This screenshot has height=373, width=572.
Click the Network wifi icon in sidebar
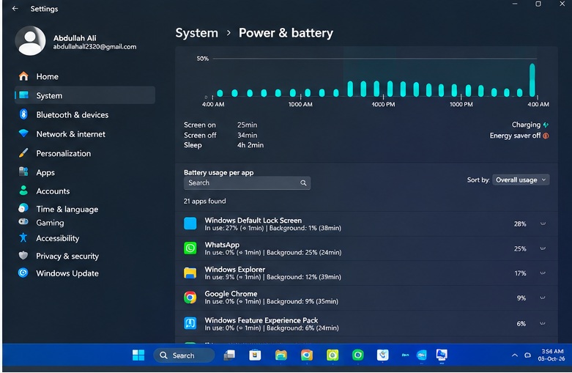(x=23, y=133)
